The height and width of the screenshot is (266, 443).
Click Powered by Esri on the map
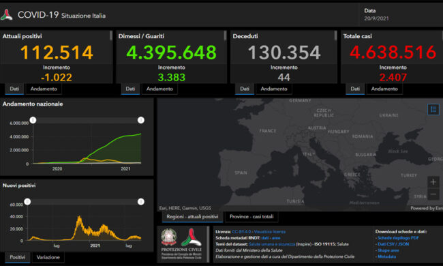(x=427, y=208)
